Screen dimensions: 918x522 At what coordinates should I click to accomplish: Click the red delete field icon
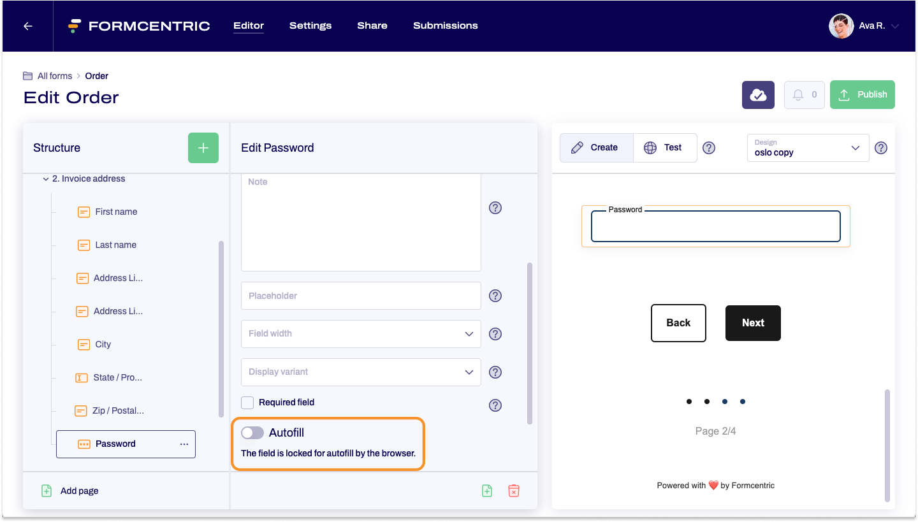click(514, 491)
